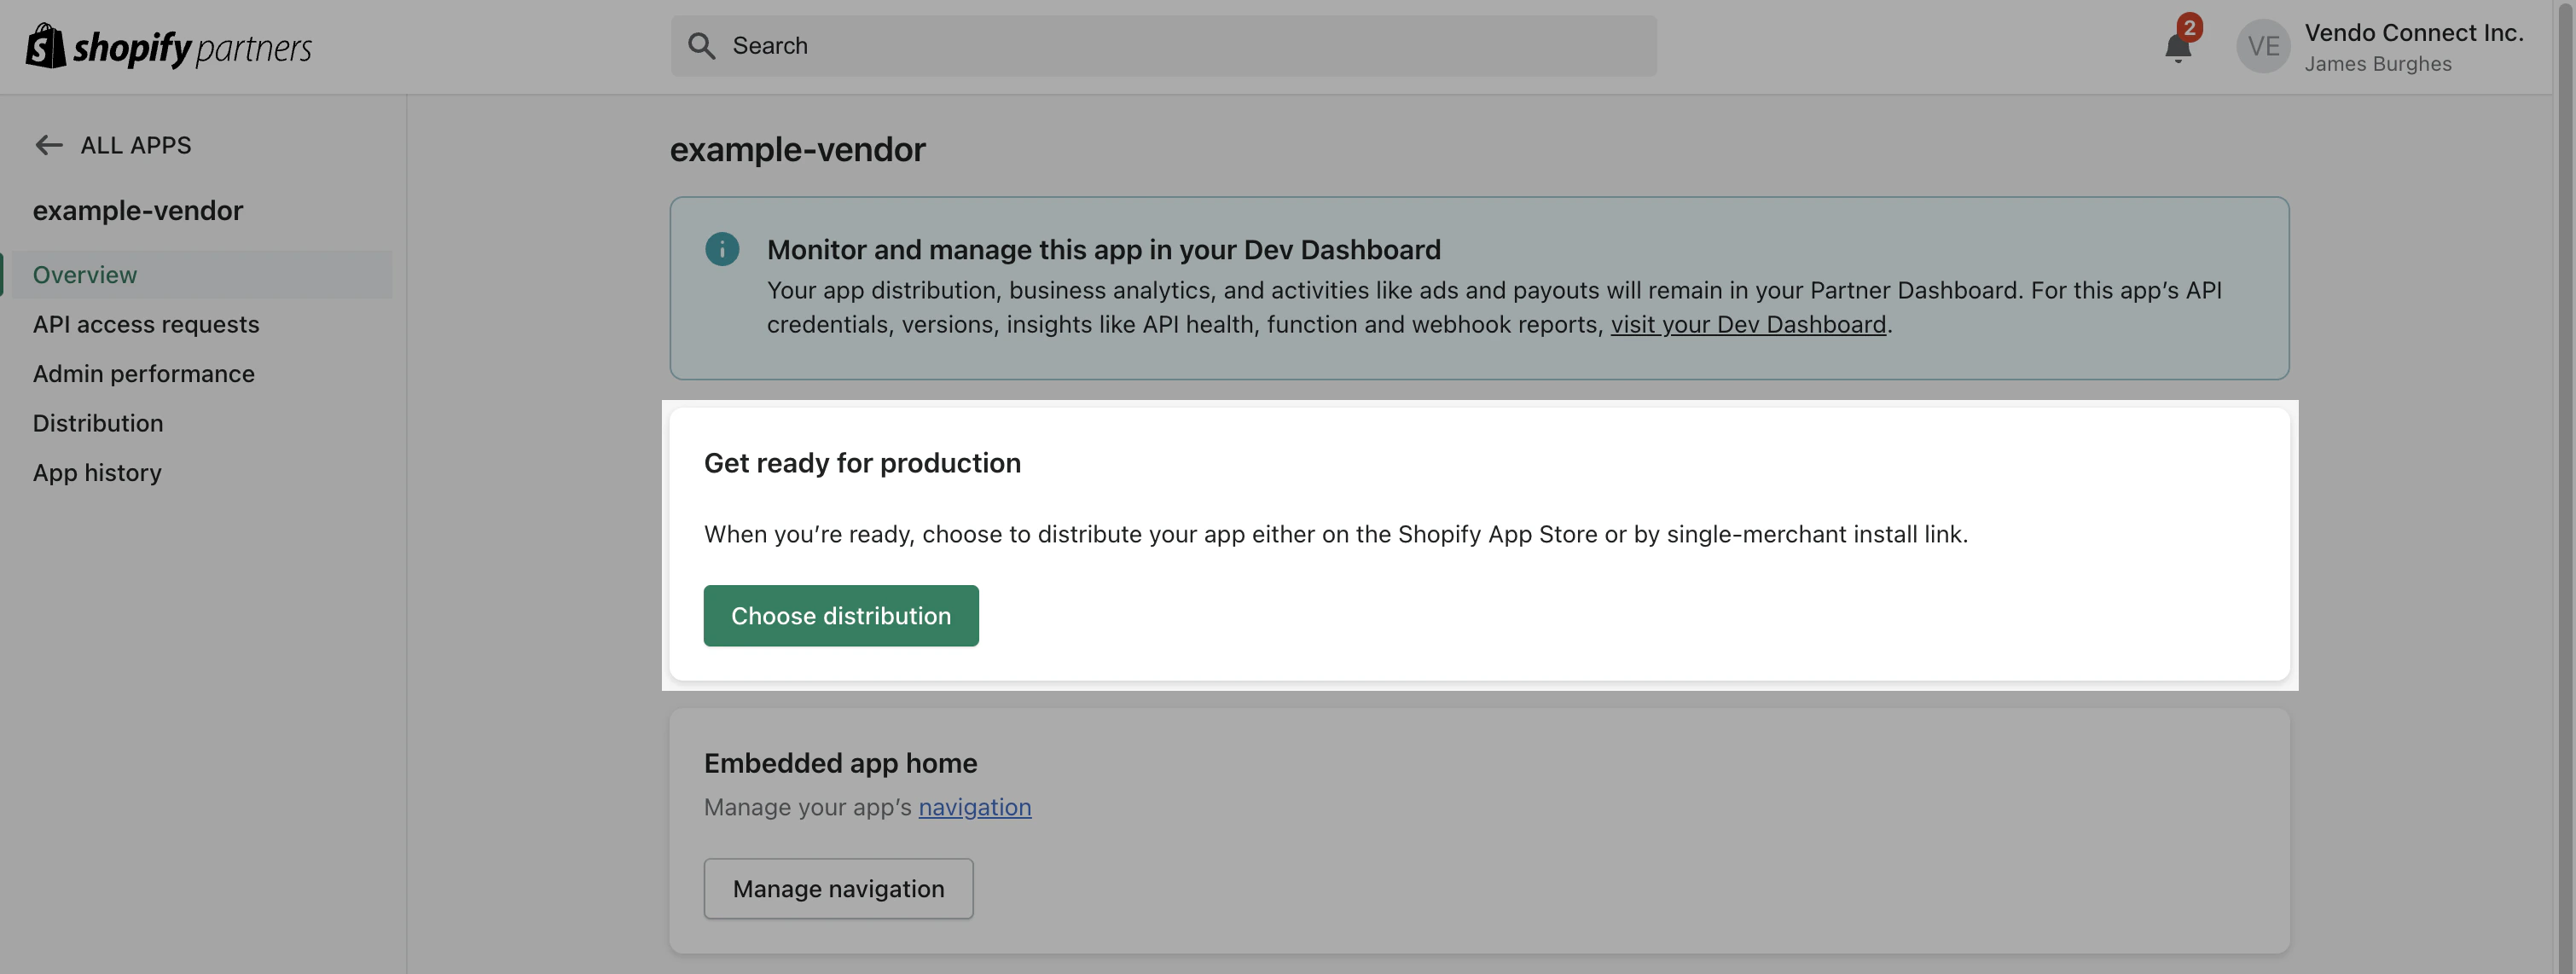This screenshot has width=2576, height=974.
Task: Open notifications bell with 2 alerts
Action: tap(2178, 46)
